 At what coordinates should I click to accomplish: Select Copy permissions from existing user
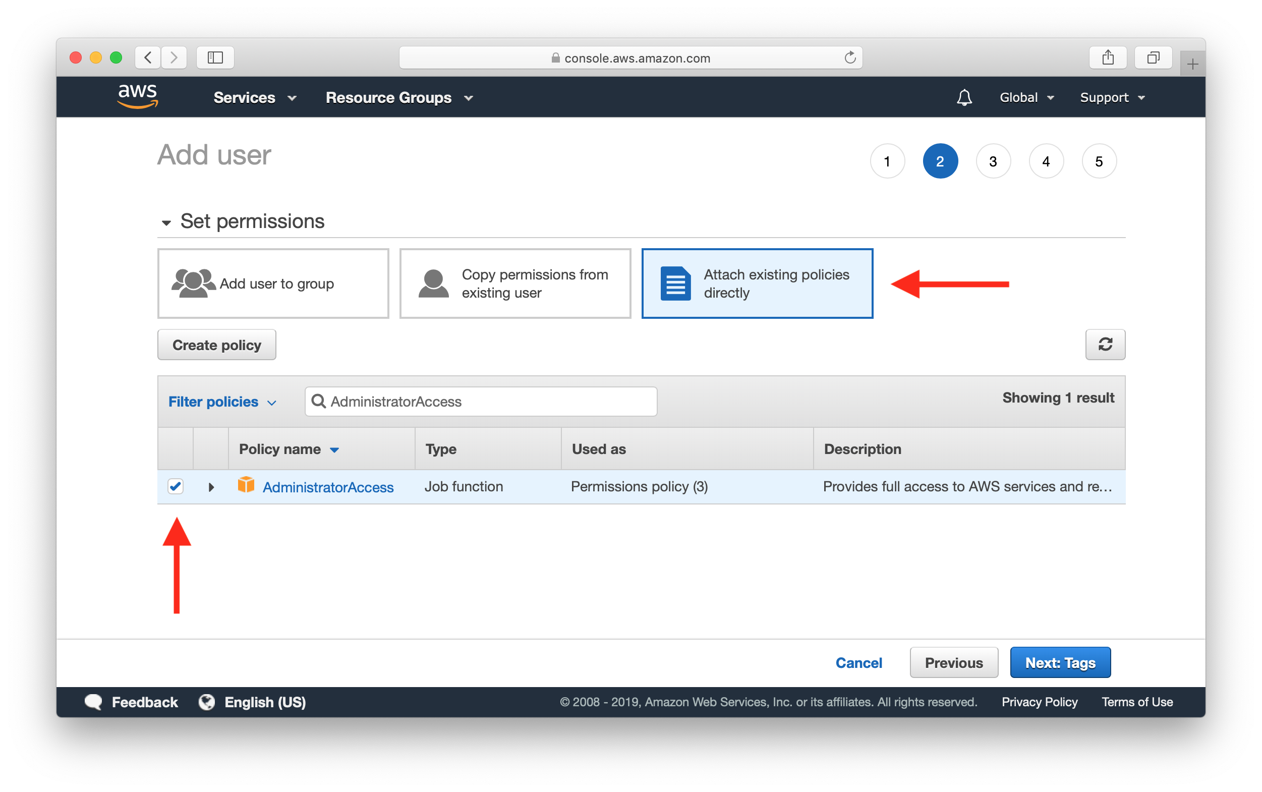(515, 284)
